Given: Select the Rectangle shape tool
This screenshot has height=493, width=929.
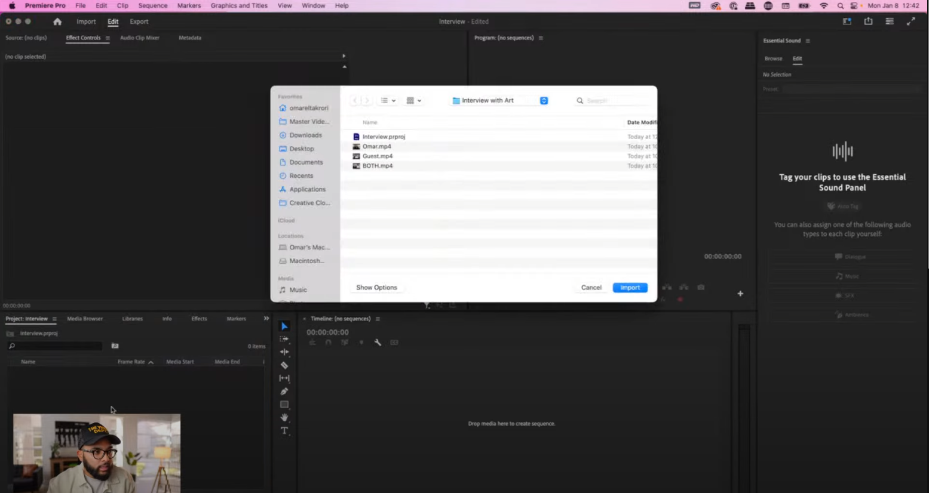Looking at the screenshot, I should click(284, 405).
